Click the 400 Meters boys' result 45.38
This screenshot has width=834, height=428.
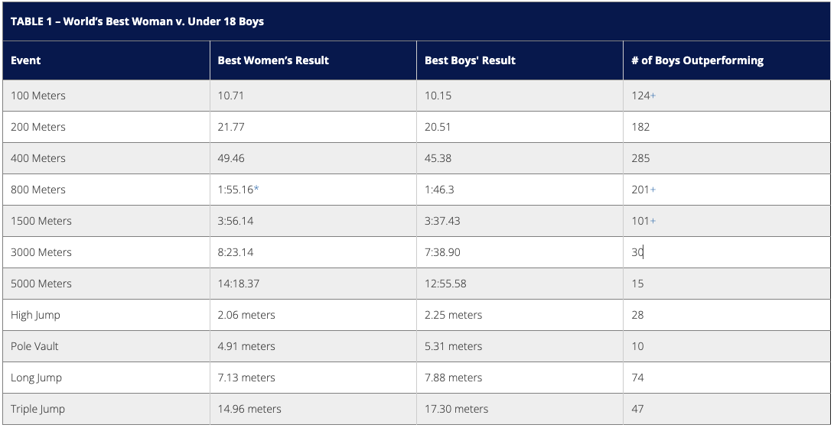[438, 158]
